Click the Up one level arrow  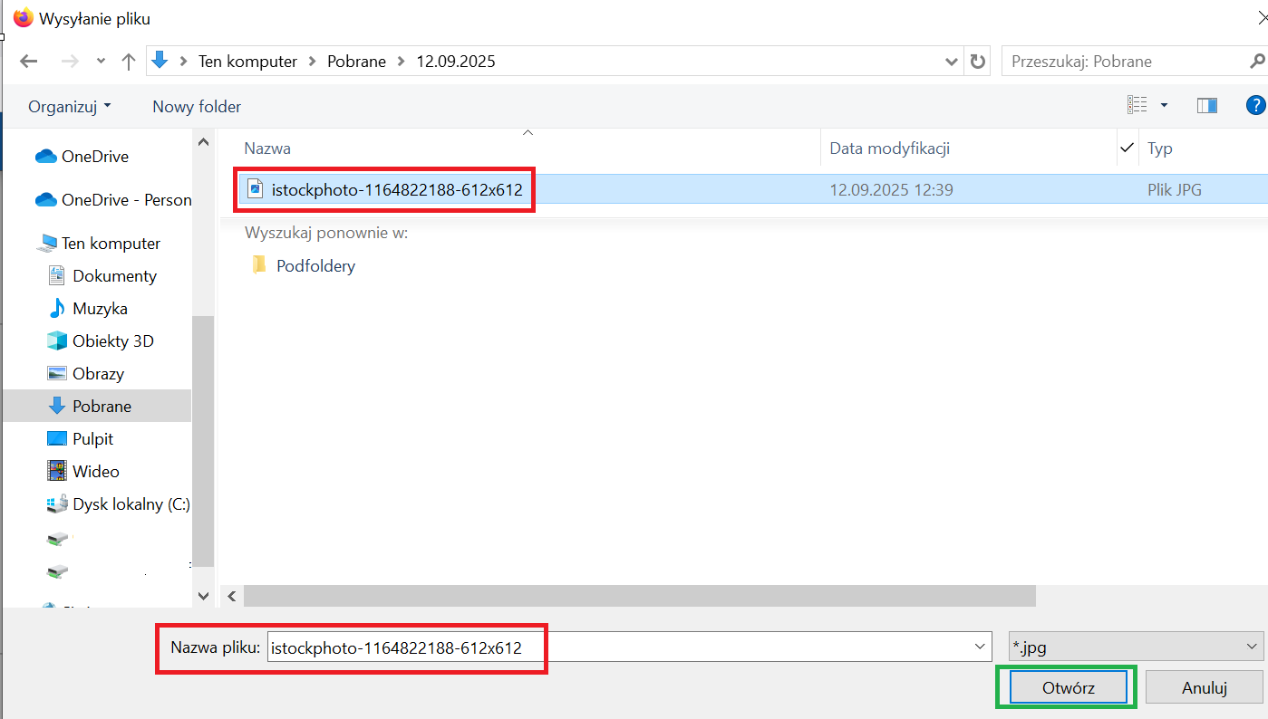click(x=128, y=62)
